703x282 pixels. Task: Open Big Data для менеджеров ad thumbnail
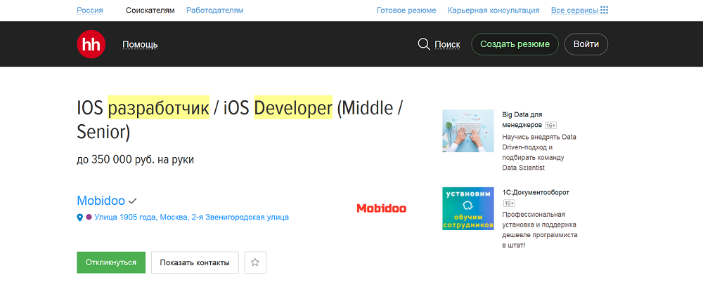(468, 130)
